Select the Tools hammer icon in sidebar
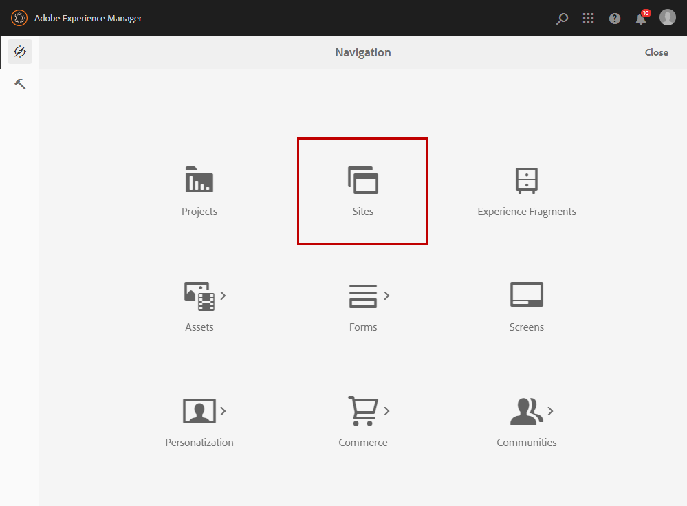 coord(20,84)
